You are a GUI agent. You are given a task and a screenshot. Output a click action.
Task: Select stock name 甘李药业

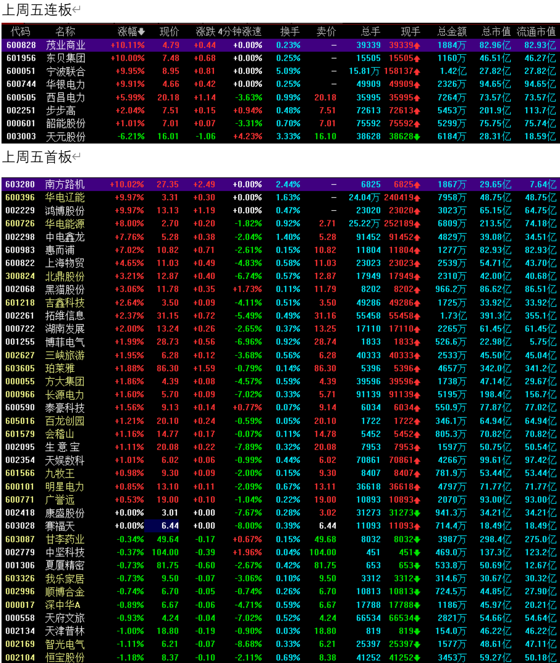tap(65, 539)
